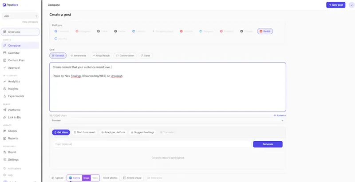The width and height of the screenshot is (355, 182).
Task: Open the Suggest hashtags tab
Action: (142, 132)
